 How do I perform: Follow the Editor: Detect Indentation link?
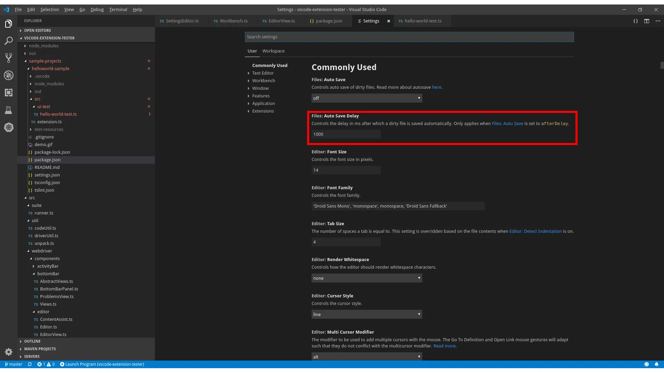coord(535,231)
